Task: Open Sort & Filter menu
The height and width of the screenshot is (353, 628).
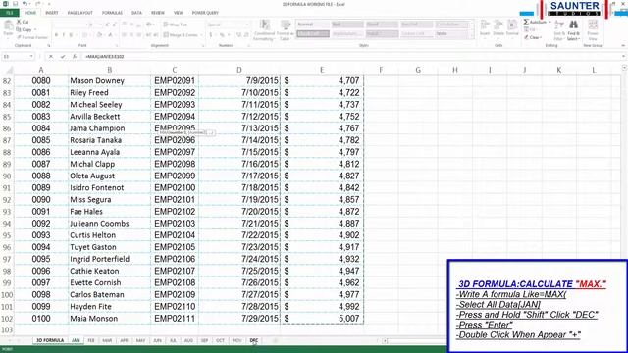Action: click(x=559, y=30)
